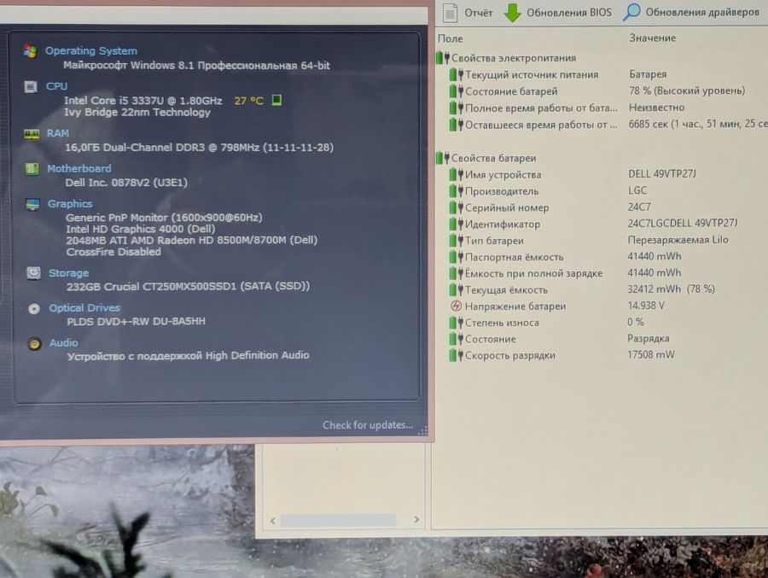This screenshot has height=578, width=768.
Task: Select the Серийный номер row
Action: [x=608, y=207]
